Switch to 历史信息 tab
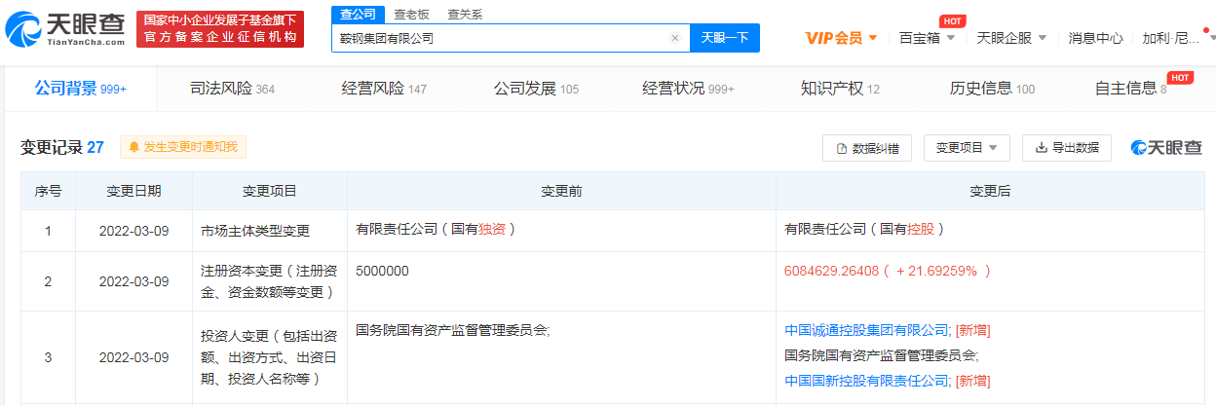 (x=992, y=89)
